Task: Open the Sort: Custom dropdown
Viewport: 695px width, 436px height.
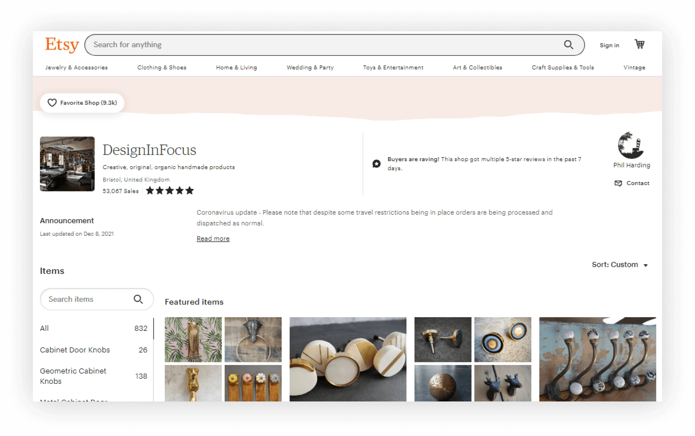Action: (x=620, y=264)
